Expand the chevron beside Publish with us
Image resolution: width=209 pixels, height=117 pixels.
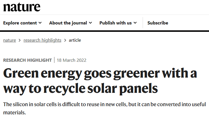[135, 23]
